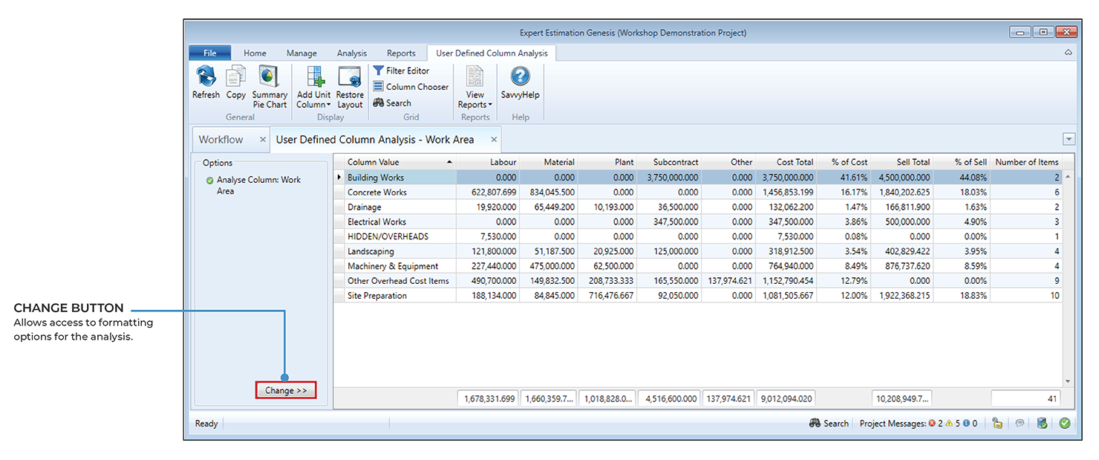Click the red error count in Project Messages
The image size is (1099, 460).
tap(935, 424)
